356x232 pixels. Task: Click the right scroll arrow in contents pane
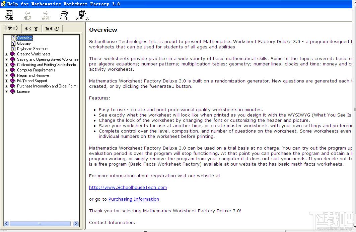point(76,224)
